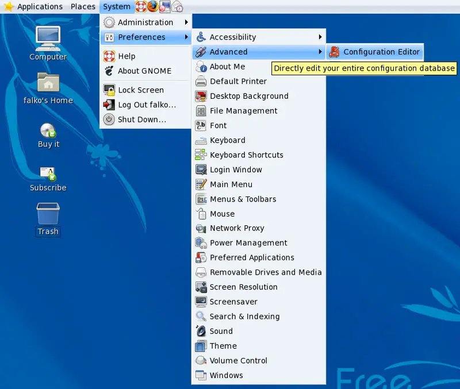Open the Places menu

[83, 6]
